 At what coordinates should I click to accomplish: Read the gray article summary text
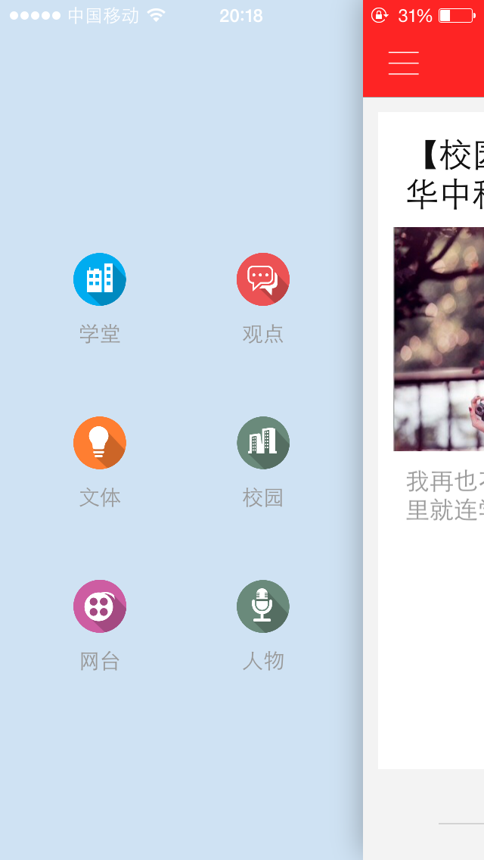pyautogui.click(x=445, y=496)
